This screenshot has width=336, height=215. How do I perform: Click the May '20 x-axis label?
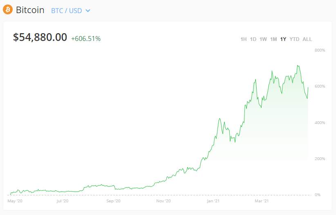[x=15, y=201]
